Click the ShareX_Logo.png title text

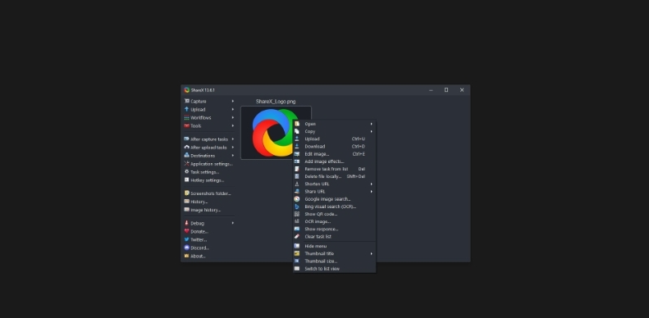[x=276, y=102]
